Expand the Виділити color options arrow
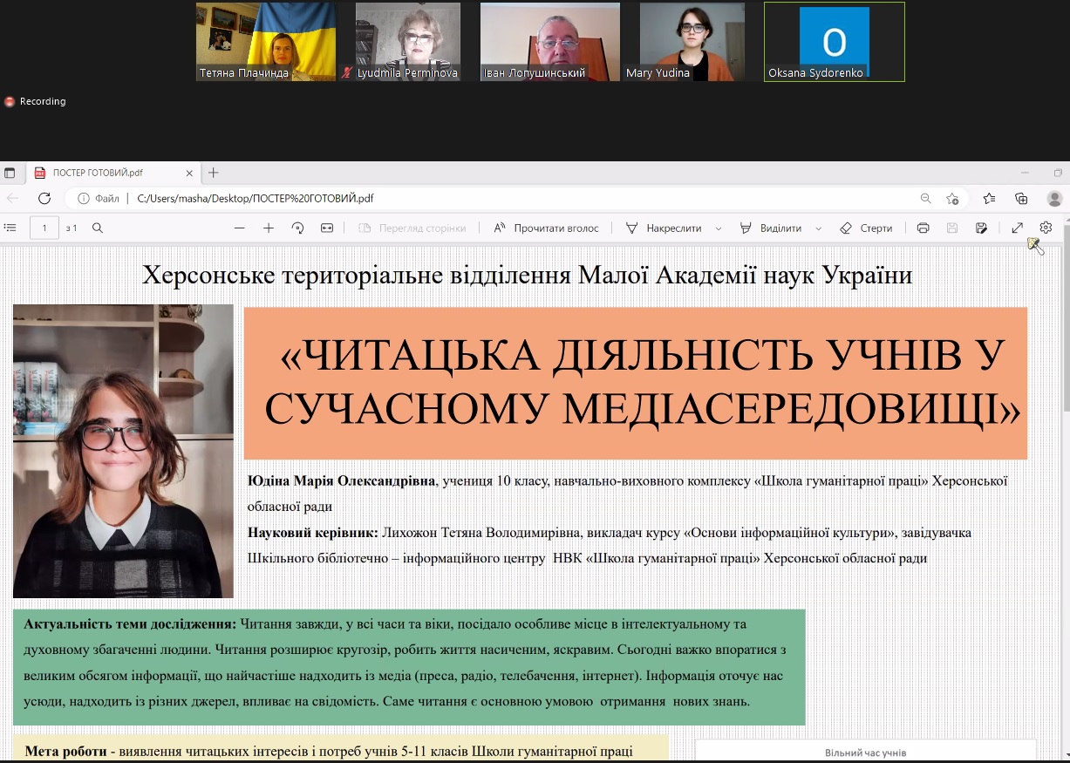This screenshot has width=1070, height=763. click(819, 228)
